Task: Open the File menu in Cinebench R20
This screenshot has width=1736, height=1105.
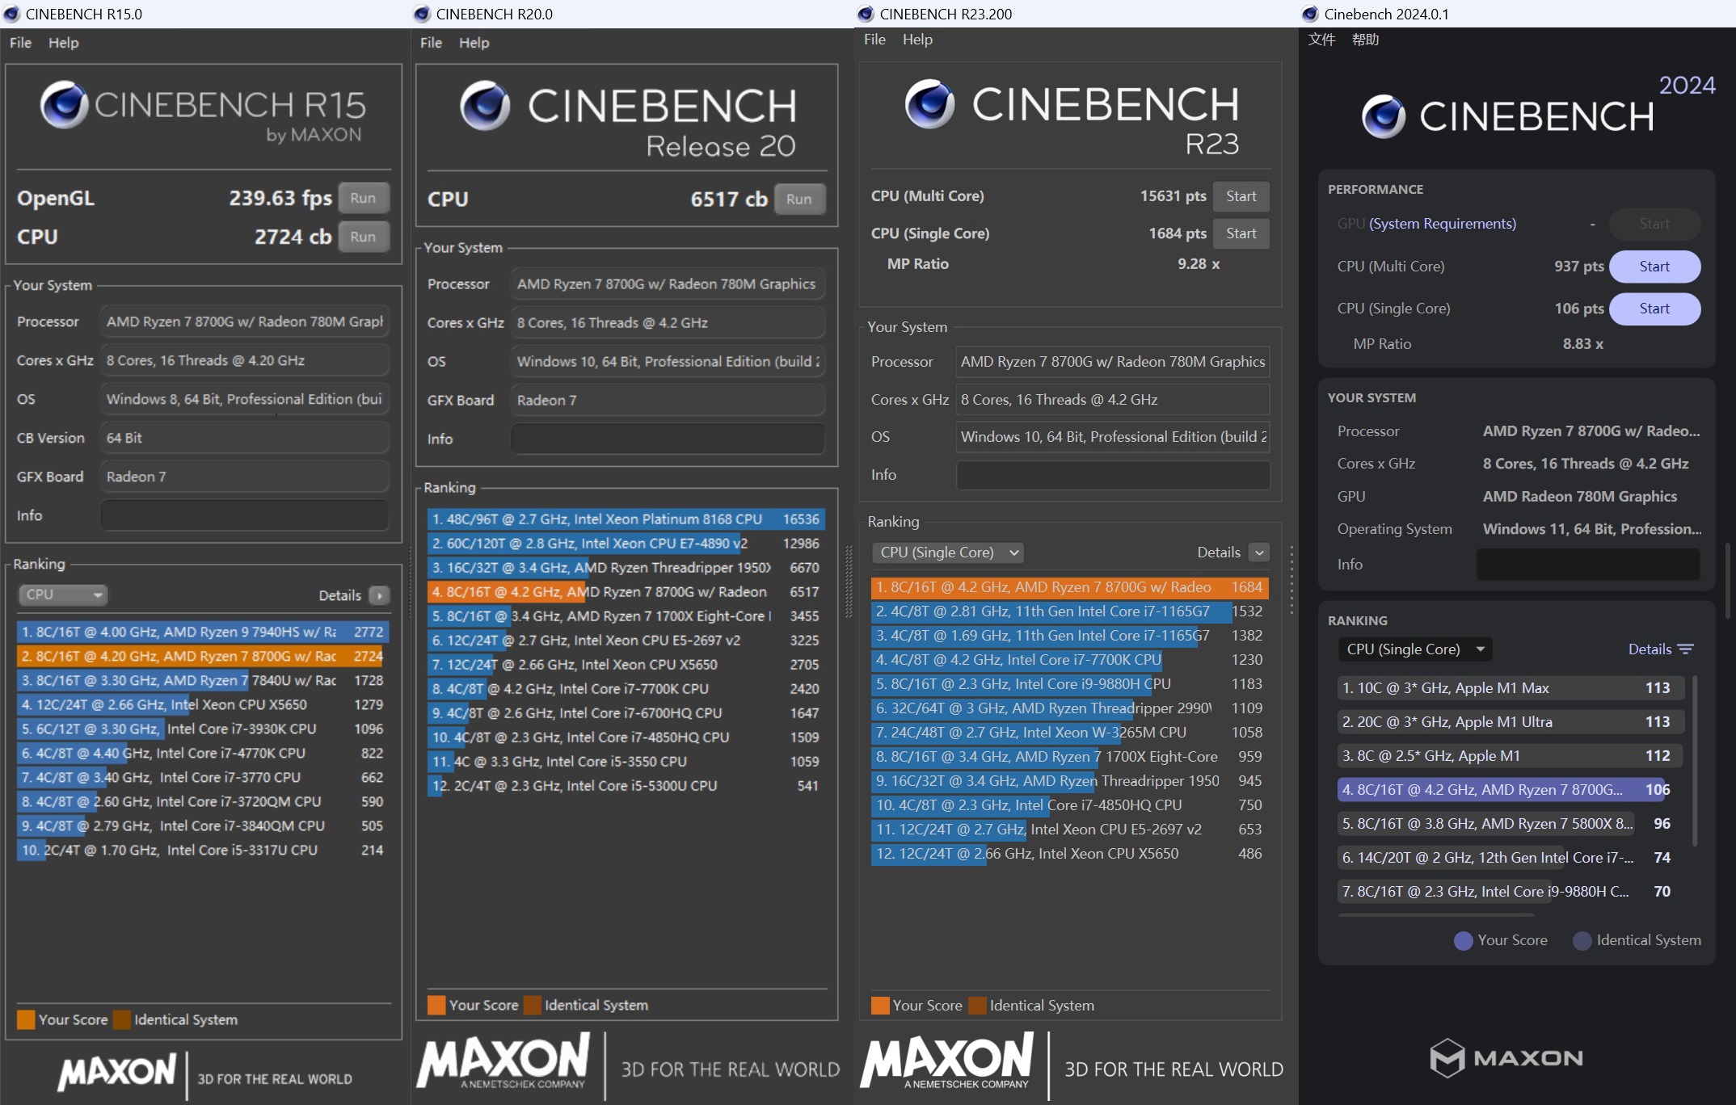Action: [431, 43]
